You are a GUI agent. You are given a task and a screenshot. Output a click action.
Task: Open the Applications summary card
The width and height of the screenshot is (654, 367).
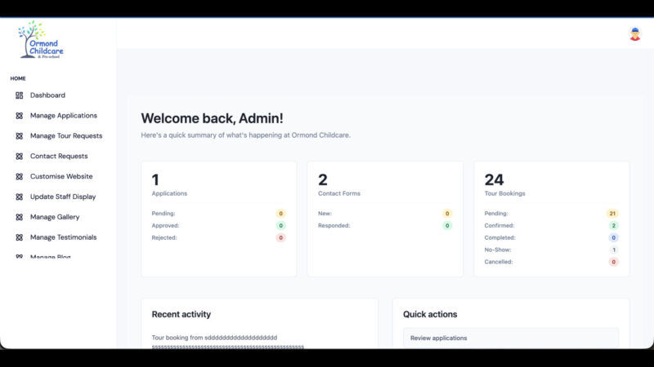point(218,219)
